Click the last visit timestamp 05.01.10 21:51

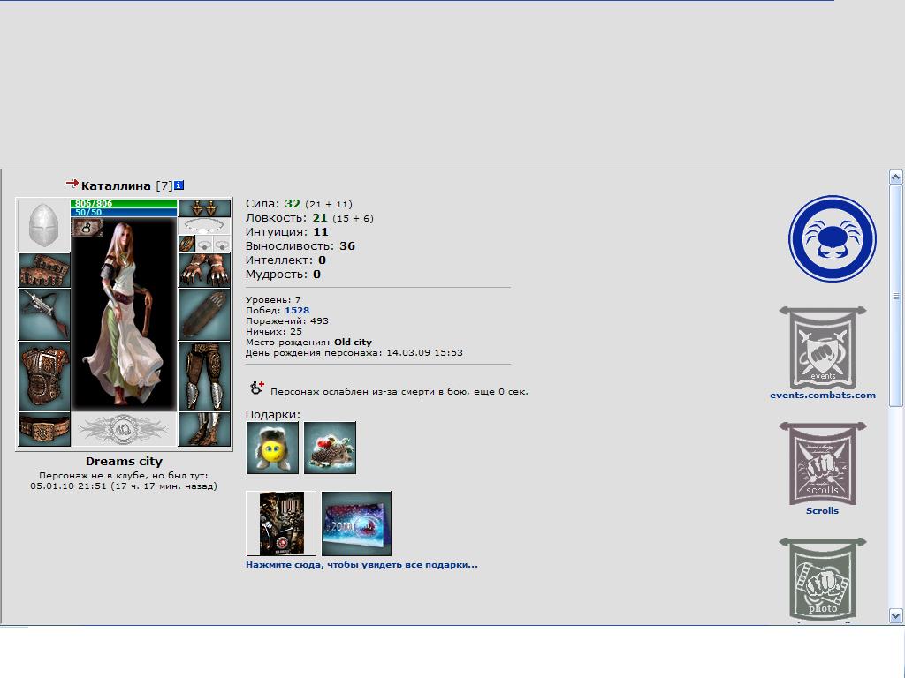pyautogui.click(x=68, y=486)
